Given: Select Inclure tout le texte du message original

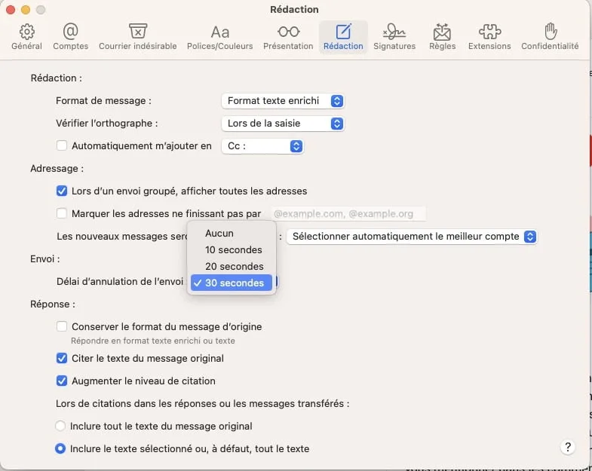Looking at the screenshot, I should 60,426.
